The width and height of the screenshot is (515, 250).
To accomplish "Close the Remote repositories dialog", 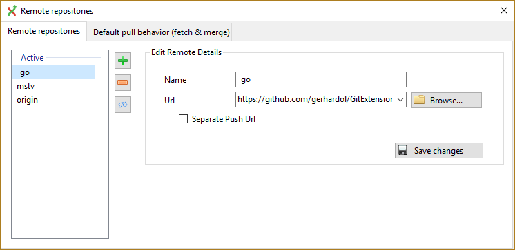I will tap(503, 10).
